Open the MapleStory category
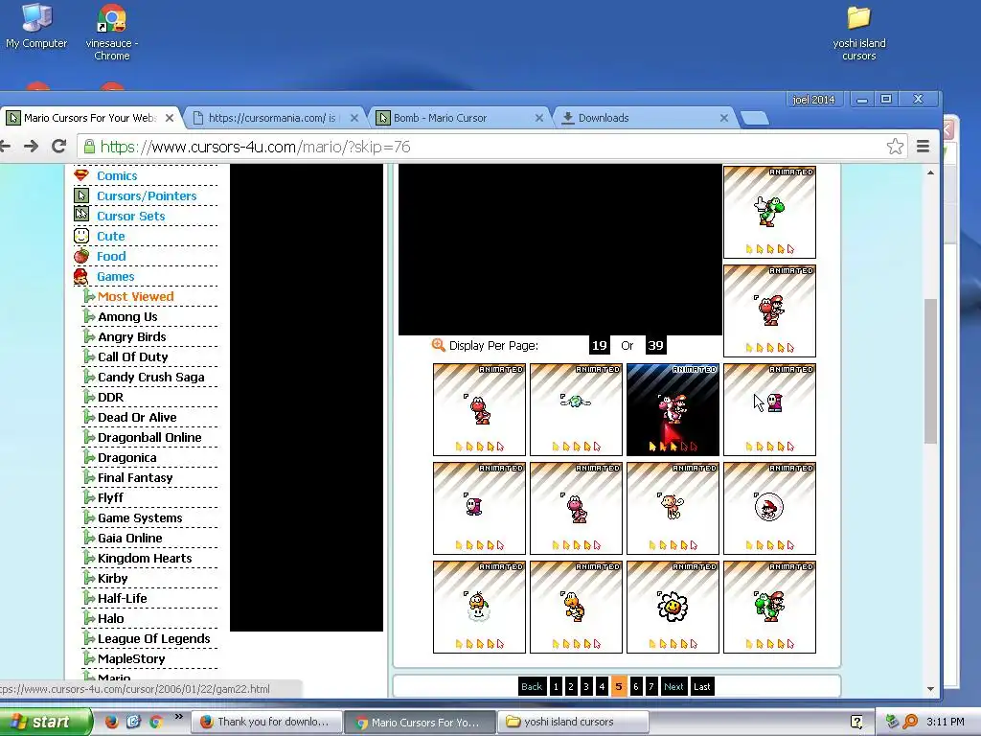The width and height of the screenshot is (981, 736). tap(131, 659)
